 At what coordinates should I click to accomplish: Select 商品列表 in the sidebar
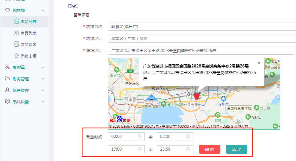tap(28, 33)
